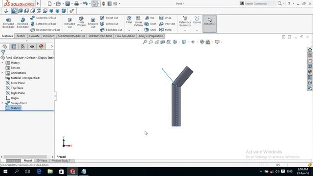
Task: Expand the History folder
Action: (x=2, y=63)
